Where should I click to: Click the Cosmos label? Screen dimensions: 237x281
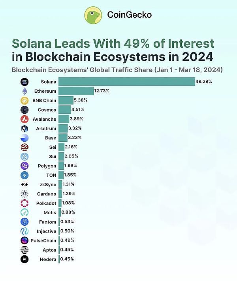coord(47,110)
